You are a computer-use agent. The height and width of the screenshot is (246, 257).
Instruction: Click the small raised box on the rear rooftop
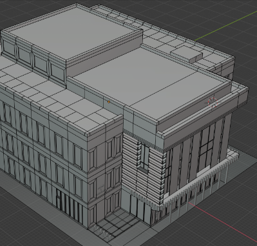pos(187,54)
